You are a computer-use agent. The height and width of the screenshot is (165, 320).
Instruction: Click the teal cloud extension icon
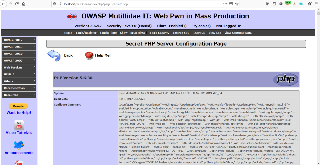pyautogui.click(x=301, y=4)
